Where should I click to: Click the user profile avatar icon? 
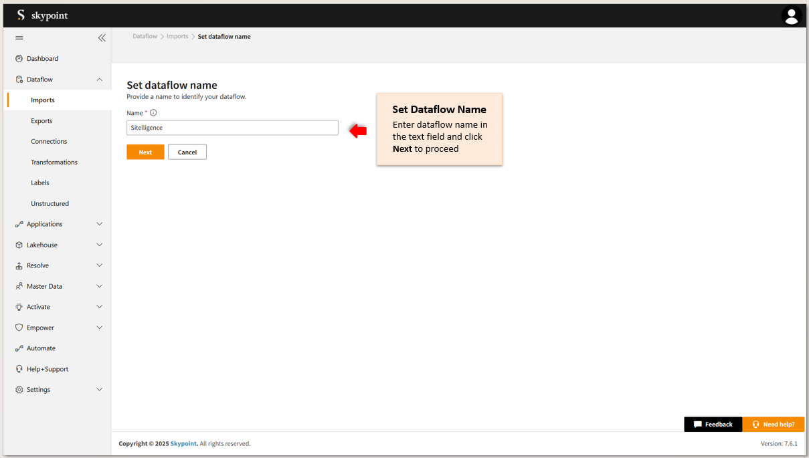791,16
